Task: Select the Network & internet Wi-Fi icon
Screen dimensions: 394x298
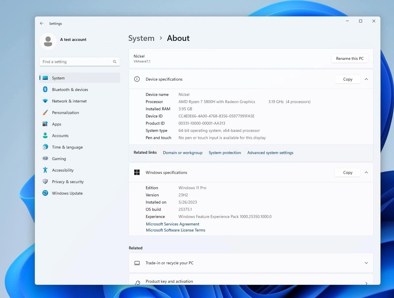Action: (45, 101)
